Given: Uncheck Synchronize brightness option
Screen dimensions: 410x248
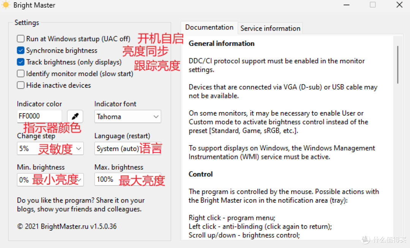Looking at the screenshot, I should click(x=20, y=50).
